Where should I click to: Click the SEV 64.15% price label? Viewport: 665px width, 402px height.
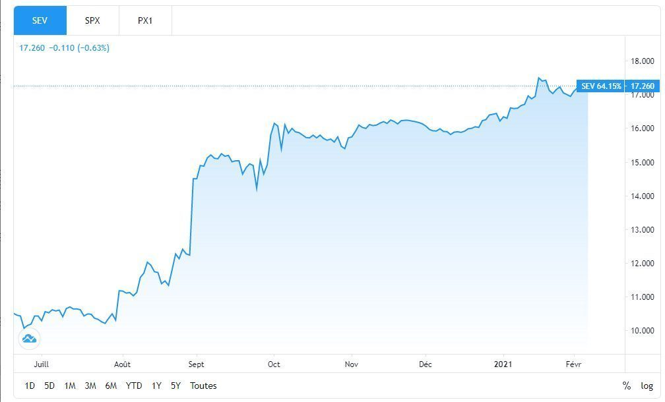[600, 86]
